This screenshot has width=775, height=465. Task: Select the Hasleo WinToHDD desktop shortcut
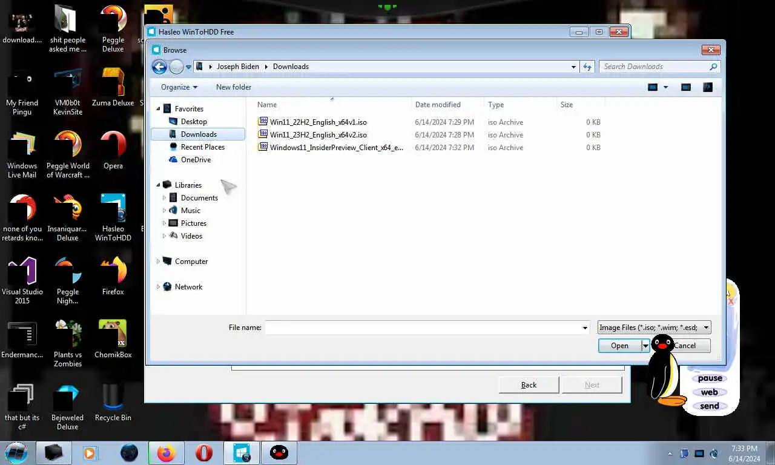click(x=113, y=217)
